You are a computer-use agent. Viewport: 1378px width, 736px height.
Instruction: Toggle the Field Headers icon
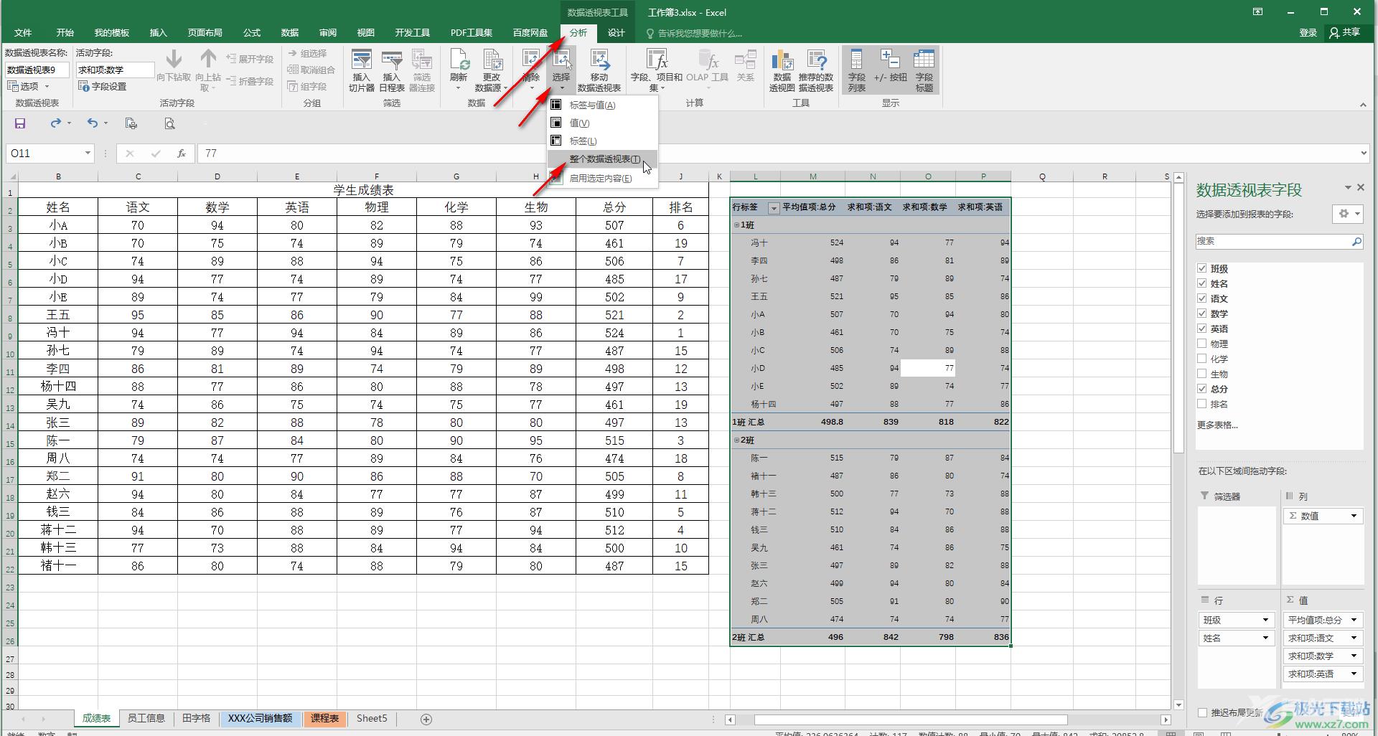(x=924, y=70)
